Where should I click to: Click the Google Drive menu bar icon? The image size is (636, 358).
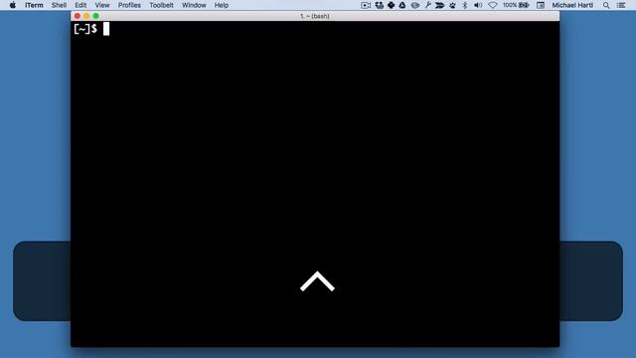point(402,5)
